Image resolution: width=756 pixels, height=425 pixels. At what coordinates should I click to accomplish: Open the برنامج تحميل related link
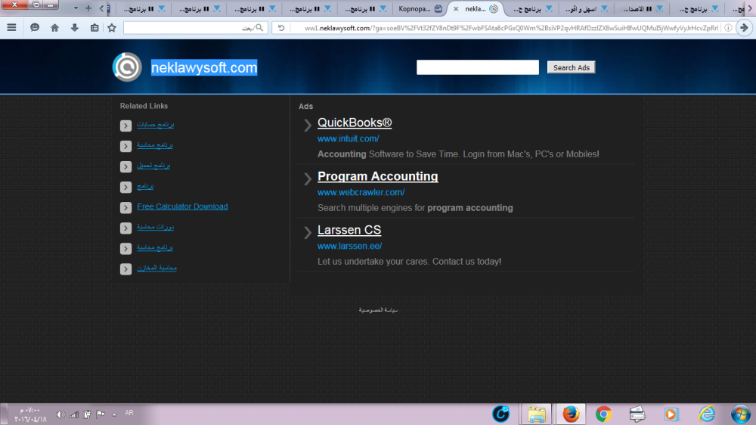[153, 166]
